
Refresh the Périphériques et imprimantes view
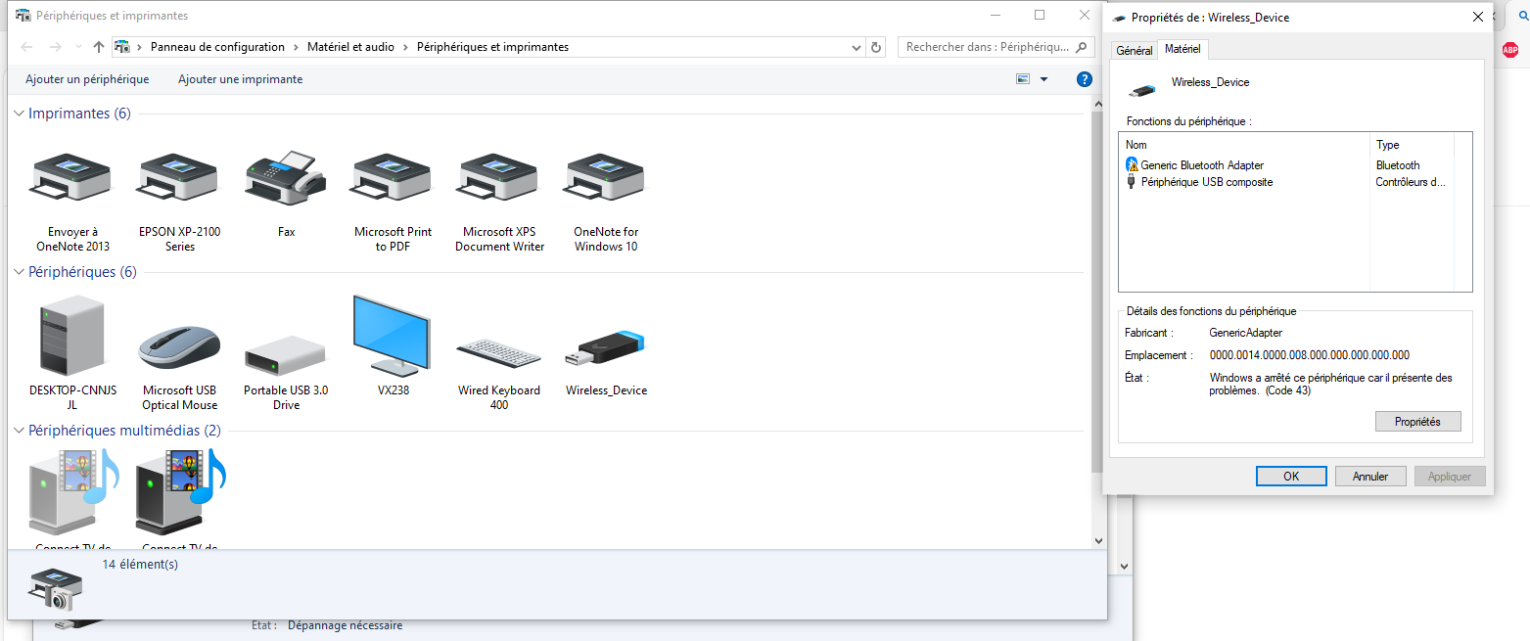[x=876, y=47]
